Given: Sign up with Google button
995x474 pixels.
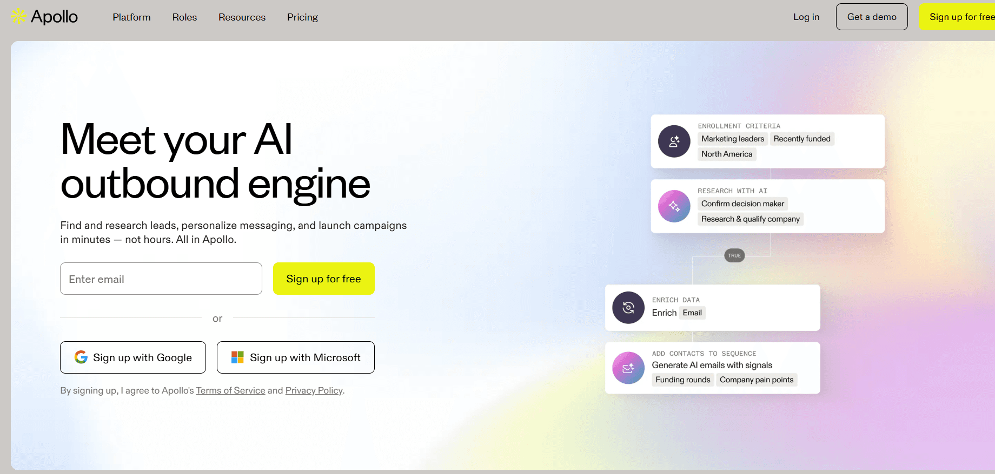Looking at the screenshot, I should click(x=133, y=357).
